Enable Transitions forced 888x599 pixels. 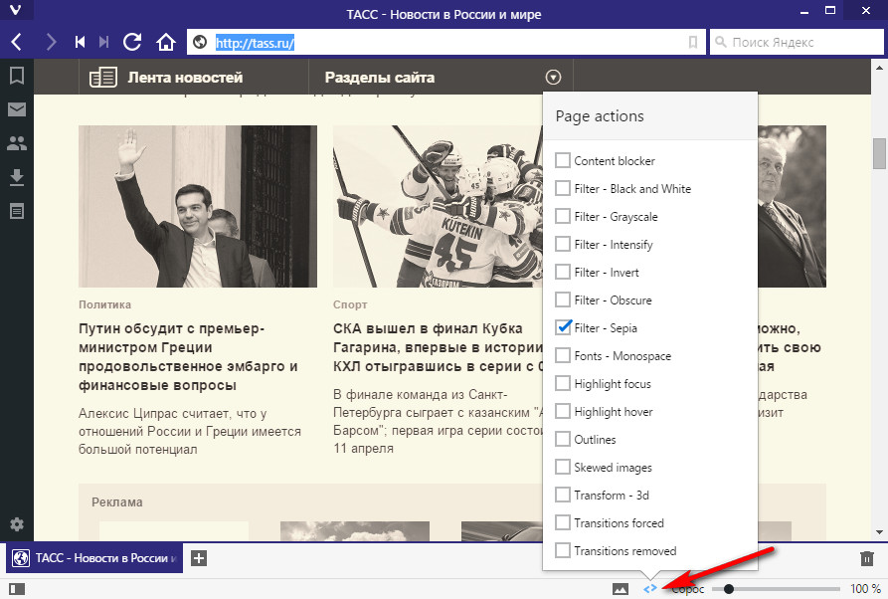563,522
